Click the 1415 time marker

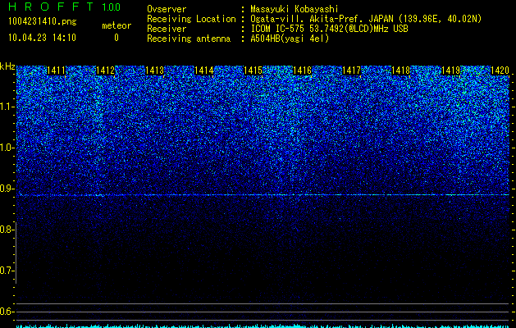[x=253, y=71]
